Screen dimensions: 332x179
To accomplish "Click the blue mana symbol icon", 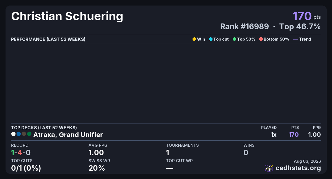I will pyautogui.click(x=19, y=134).
